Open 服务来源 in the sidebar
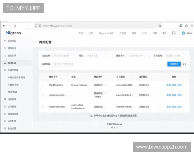Viewport: 194px width, 155px height. [17, 48]
